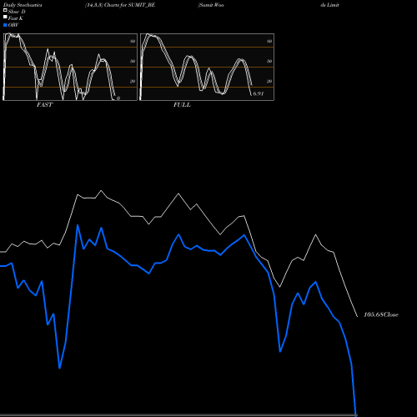
Task: Open the FULL stochastic chart thumbnail
Action: pyautogui.click(x=207, y=67)
